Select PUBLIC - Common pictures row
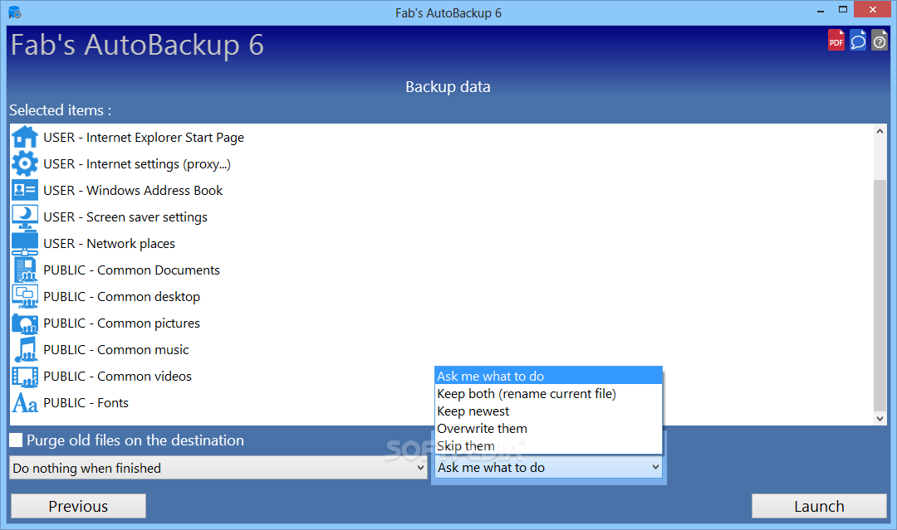The width and height of the screenshot is (897, 530). click(442, 323)
